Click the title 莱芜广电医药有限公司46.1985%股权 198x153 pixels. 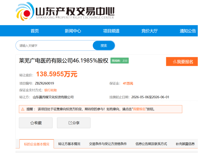pos(64,61)
